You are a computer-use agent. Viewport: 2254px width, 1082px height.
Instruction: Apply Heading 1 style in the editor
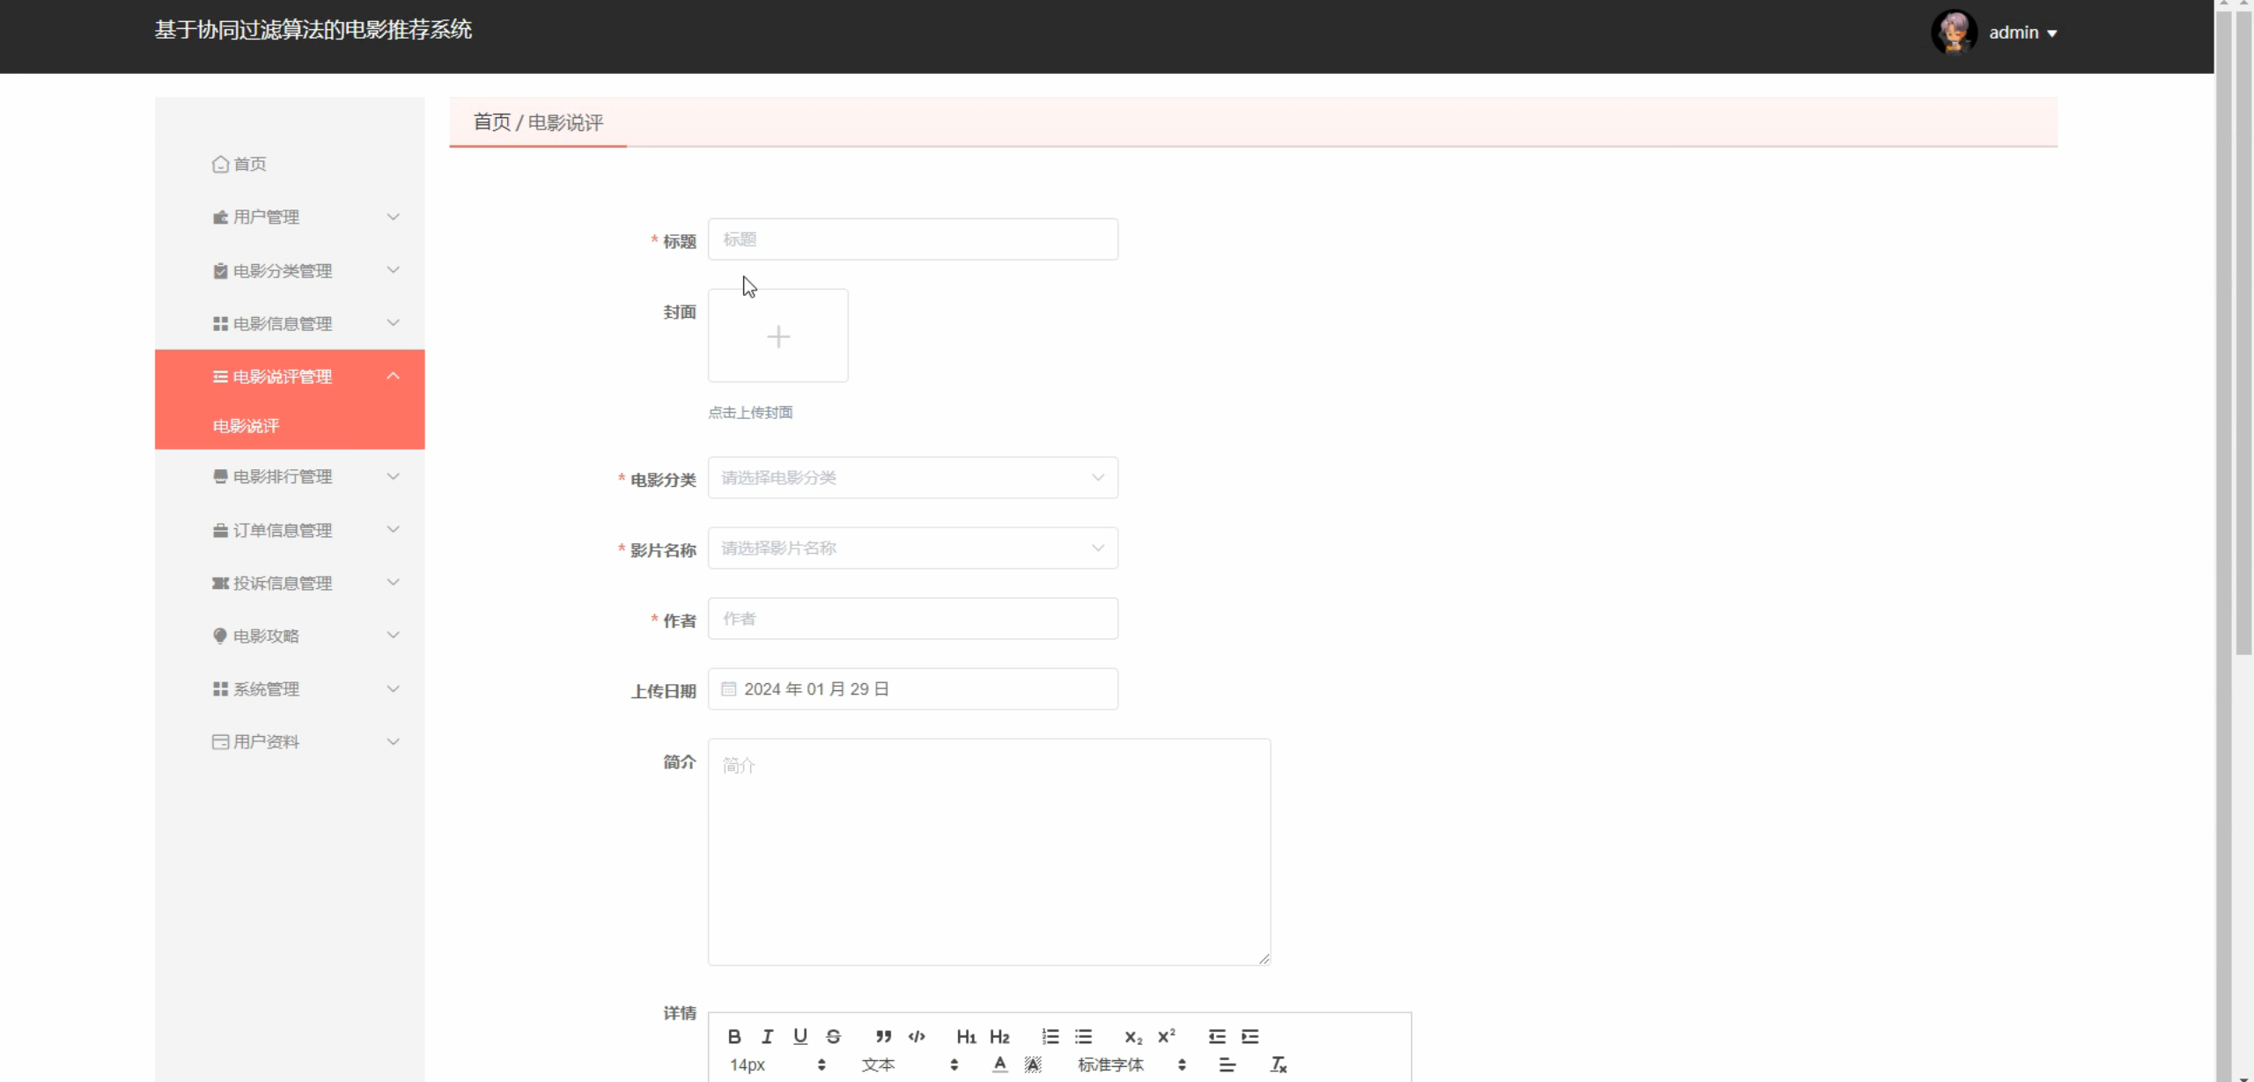point(966,1036)
